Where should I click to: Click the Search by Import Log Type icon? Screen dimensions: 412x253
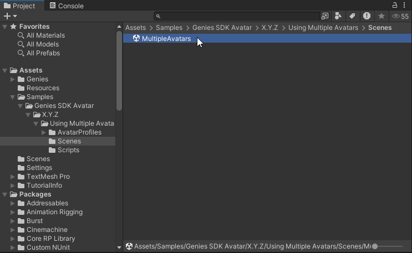pyautogui.click(x=367, y=16)
